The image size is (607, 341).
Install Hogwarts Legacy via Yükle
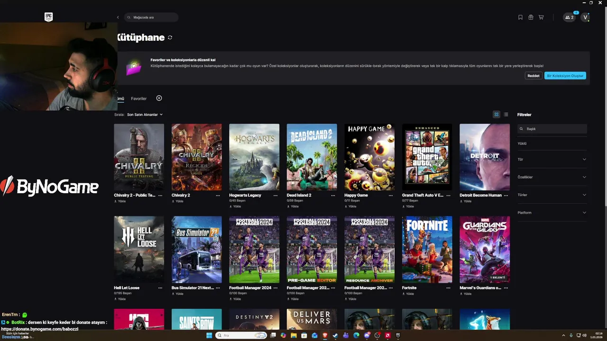(x=235, y=206)
